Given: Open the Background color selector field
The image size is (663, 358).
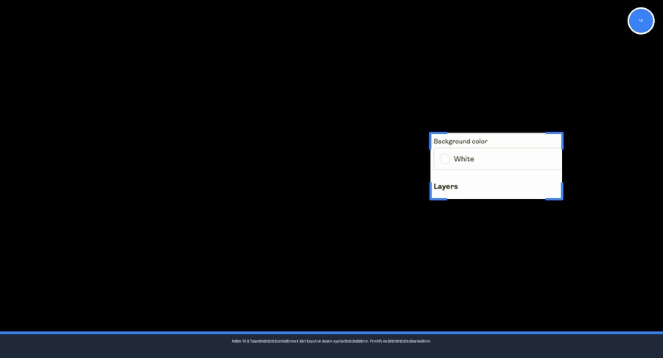Looking at the screenshot, I should [x=497, y=159].
